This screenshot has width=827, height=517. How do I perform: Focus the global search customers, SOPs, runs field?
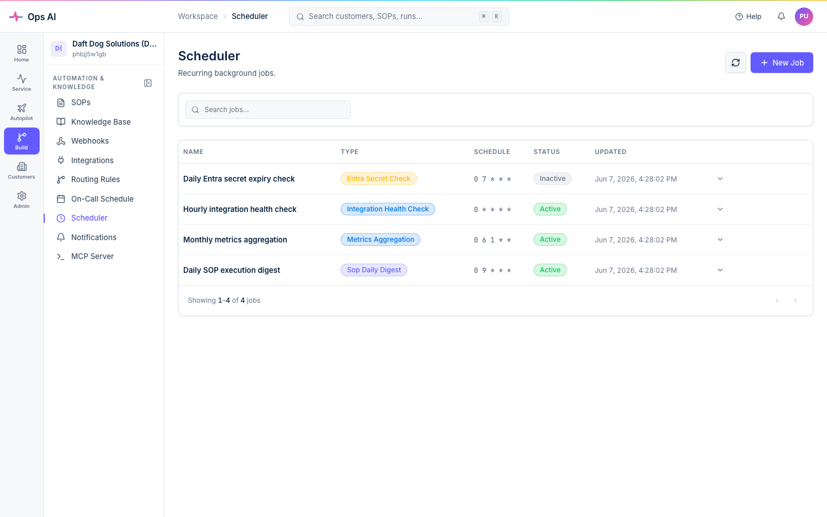[x=399, y=17]
